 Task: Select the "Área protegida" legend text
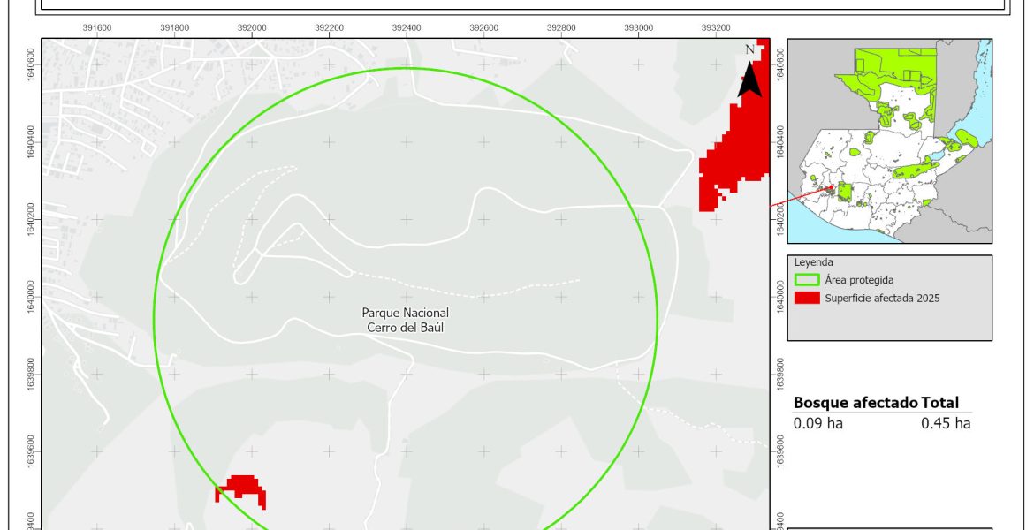tap(859, 280)
